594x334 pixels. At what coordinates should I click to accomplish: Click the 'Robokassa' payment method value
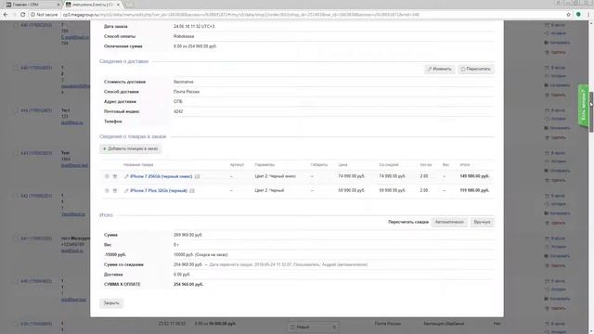click(x=184, y=36)
